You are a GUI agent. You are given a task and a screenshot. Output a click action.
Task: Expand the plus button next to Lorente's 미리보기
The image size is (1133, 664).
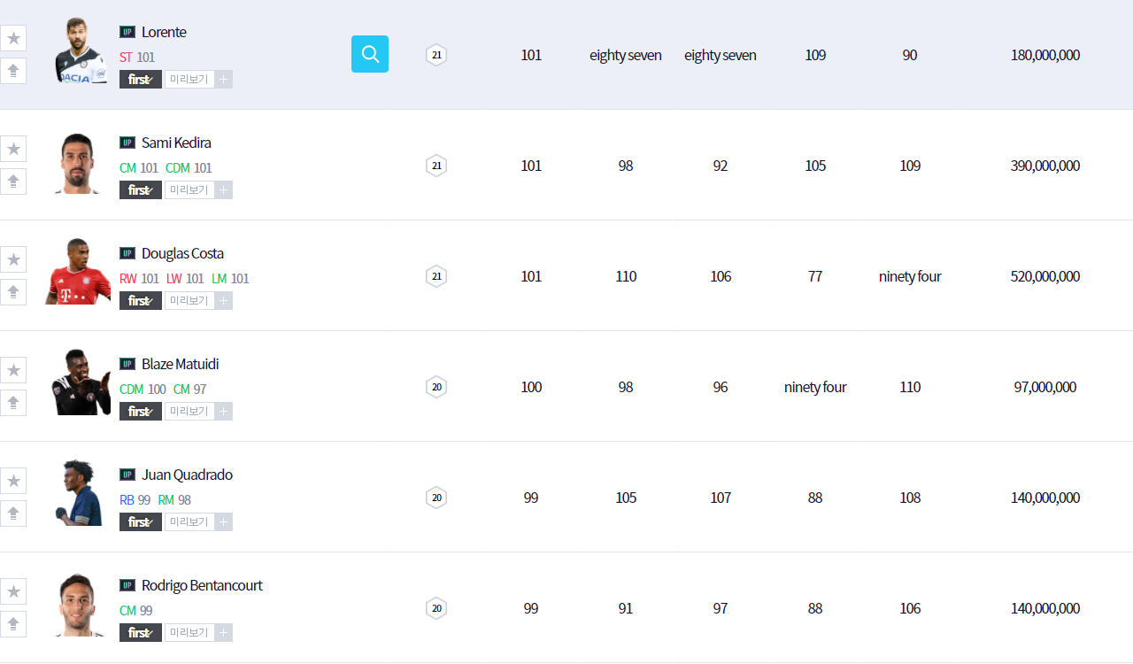(x=224, y=80)
